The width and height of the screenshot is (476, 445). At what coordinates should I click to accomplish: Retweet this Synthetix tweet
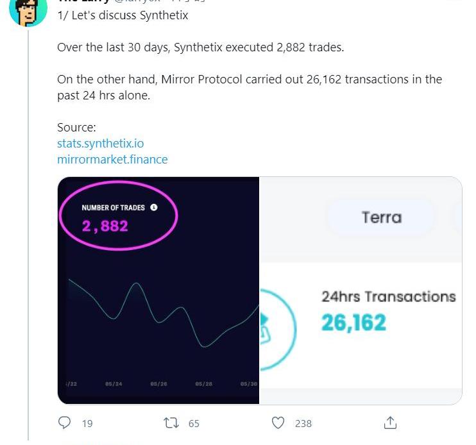pos(171,423)
